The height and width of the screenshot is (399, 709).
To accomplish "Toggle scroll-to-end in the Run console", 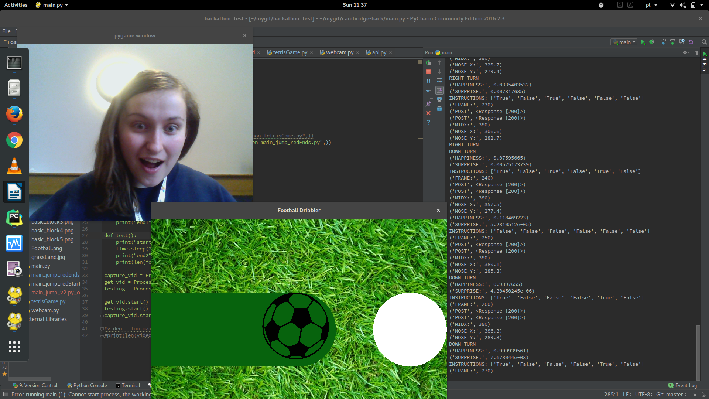I will coord(439,90).
